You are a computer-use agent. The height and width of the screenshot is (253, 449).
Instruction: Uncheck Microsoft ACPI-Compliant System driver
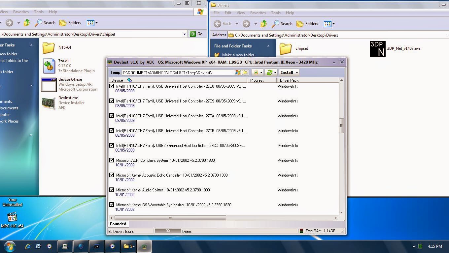(x=112, y=160)
